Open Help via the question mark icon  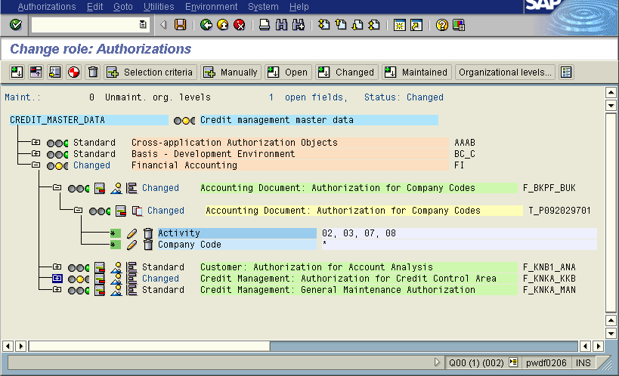[442, 25]
